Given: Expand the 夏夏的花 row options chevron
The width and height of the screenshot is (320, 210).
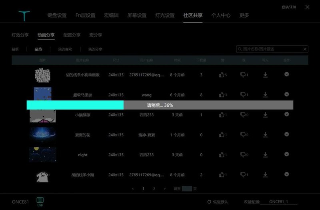Looking at the screenshot, I should point(286,134).
